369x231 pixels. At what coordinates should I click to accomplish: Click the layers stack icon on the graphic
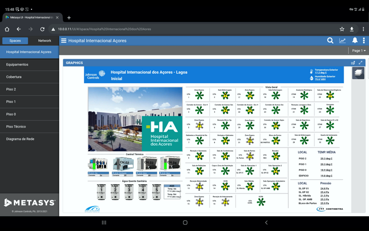click(x=358, y=73)
